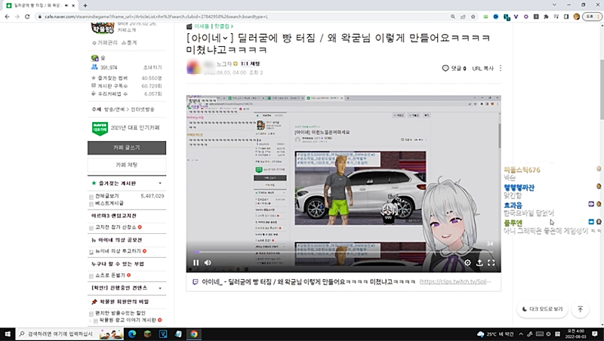Open a new browser tab with the plus button
604x341 pixels.
point(85,5)
